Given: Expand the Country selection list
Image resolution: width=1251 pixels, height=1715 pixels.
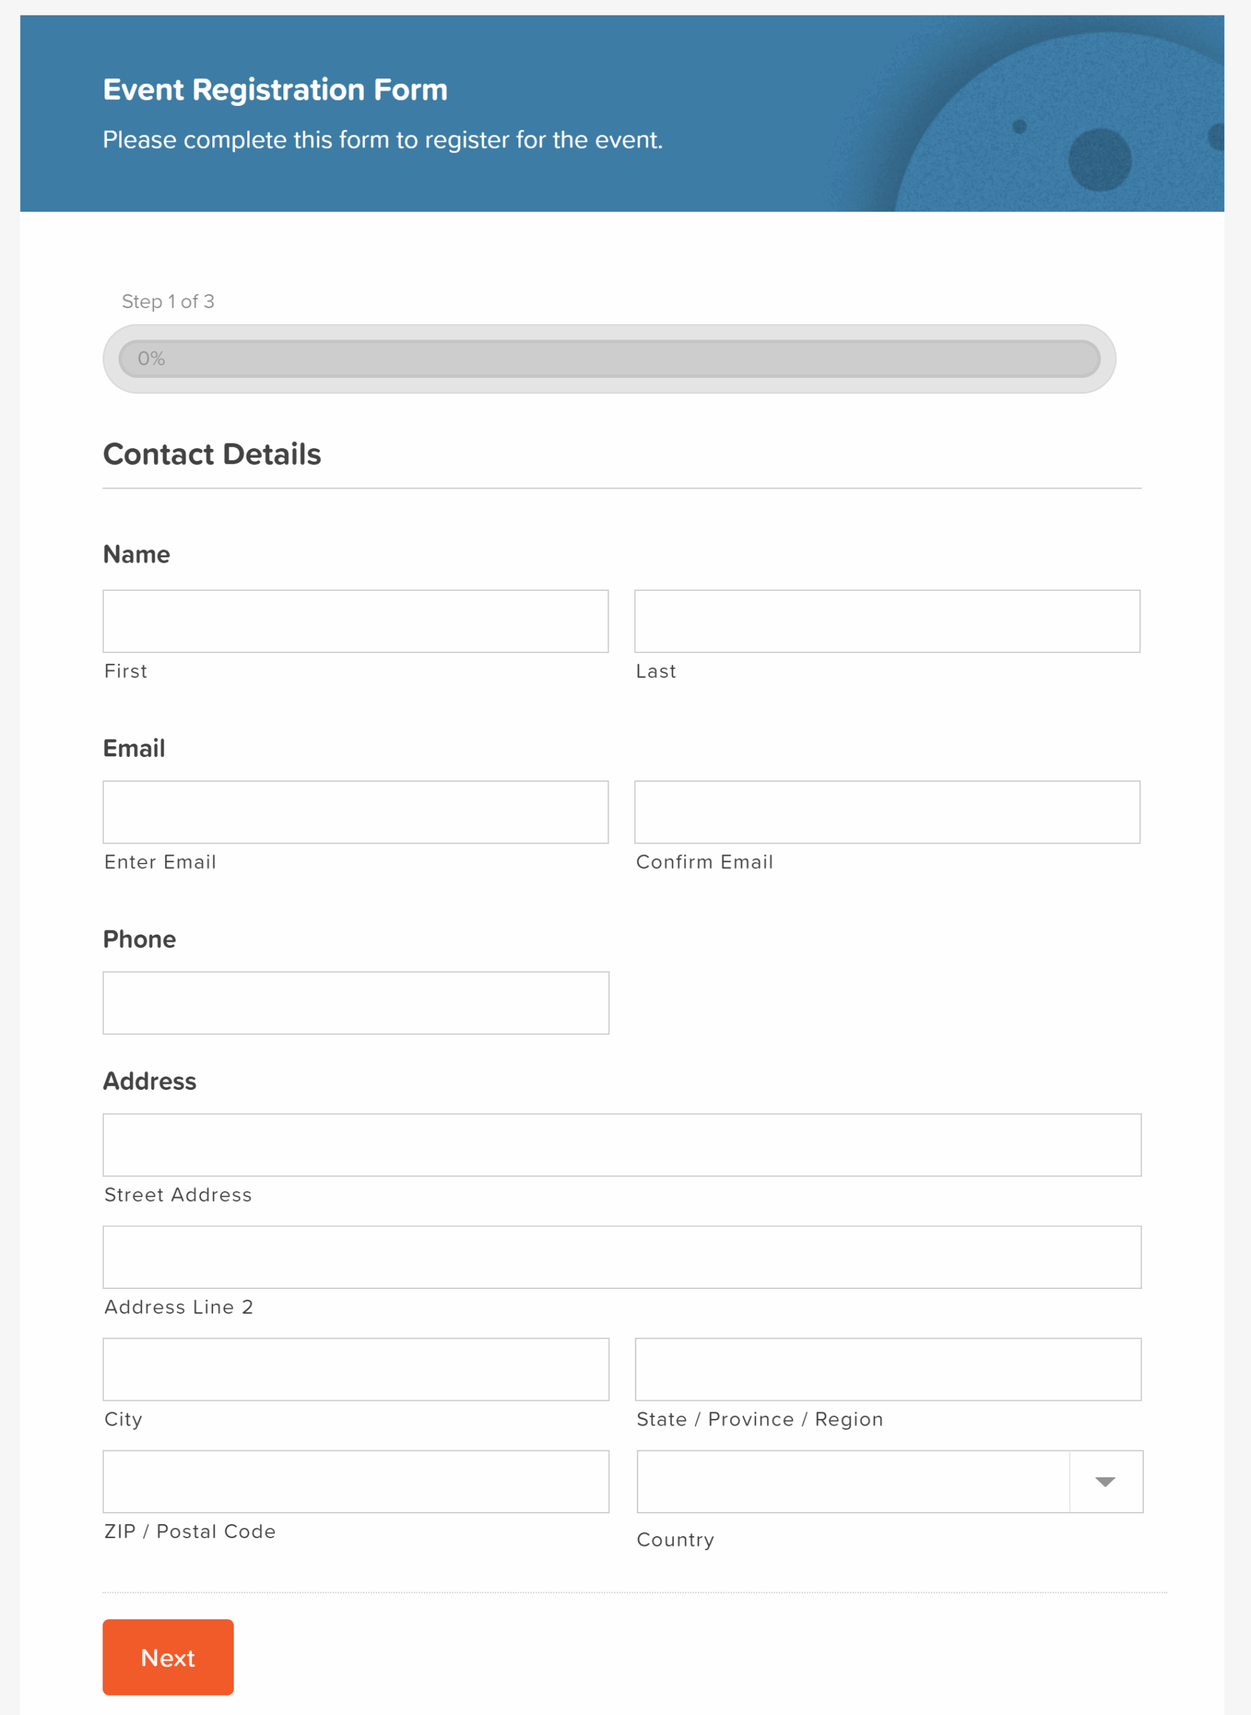Looking at the screenshot, I should point(1106,1482).
